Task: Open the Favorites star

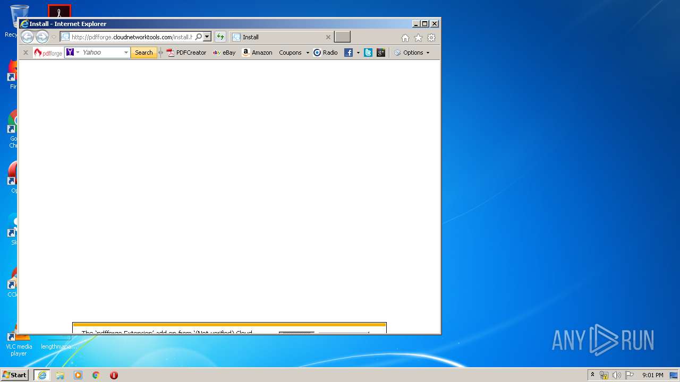Action: pos(418,38)
